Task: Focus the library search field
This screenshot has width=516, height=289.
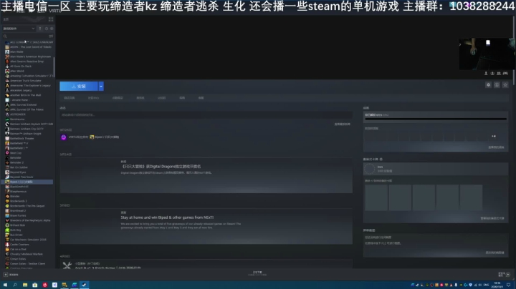Action: [x=25, y=36]
